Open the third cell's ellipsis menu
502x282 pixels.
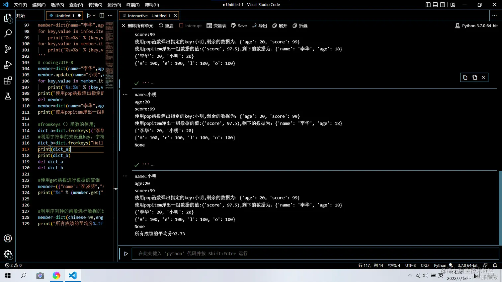(125, 176)
